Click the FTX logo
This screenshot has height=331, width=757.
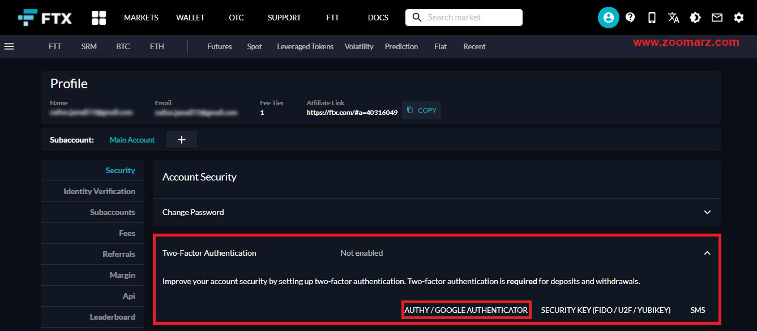[45, 18]
